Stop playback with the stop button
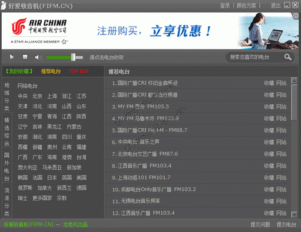This screenshot has height=232, width=301. pyautogui.click(x=25, y=58)
